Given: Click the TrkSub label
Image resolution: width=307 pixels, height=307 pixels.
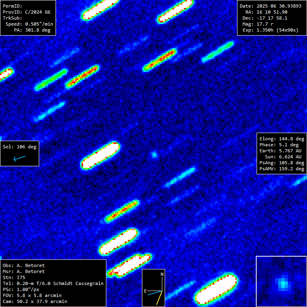Looking at the screenshot, I should point(12,18).
